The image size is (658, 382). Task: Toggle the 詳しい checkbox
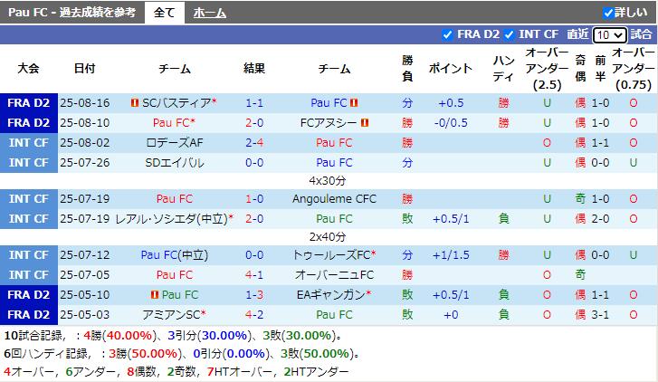click(x=607, y=13)
